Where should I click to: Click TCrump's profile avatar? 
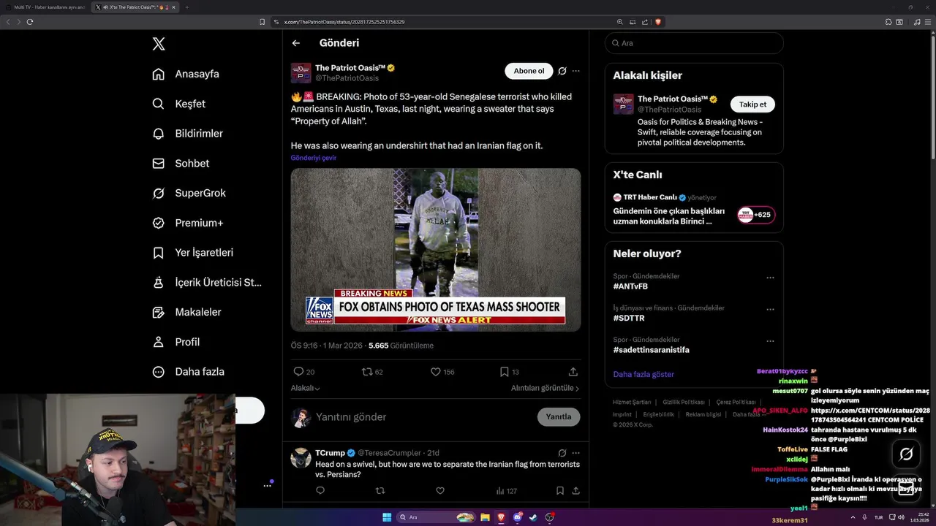click(301, 458)
